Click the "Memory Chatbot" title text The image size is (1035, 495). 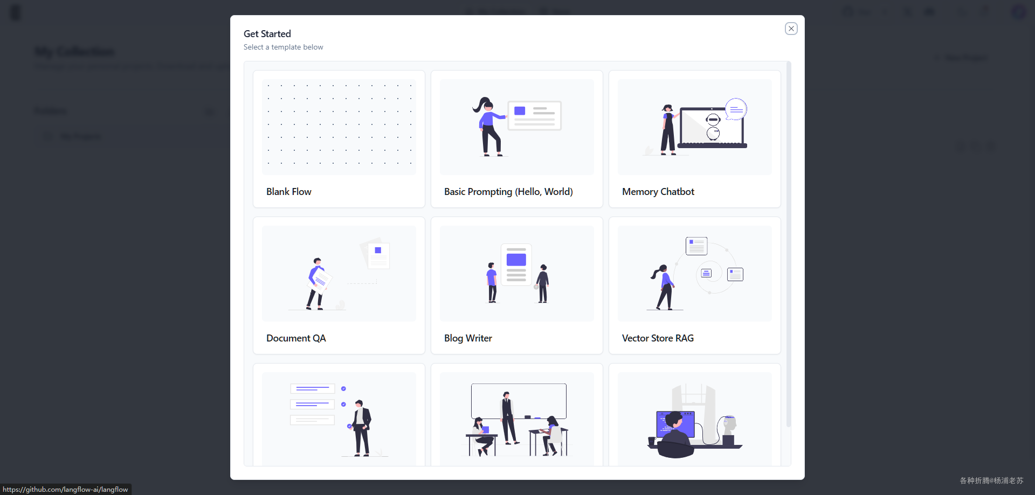658,192
